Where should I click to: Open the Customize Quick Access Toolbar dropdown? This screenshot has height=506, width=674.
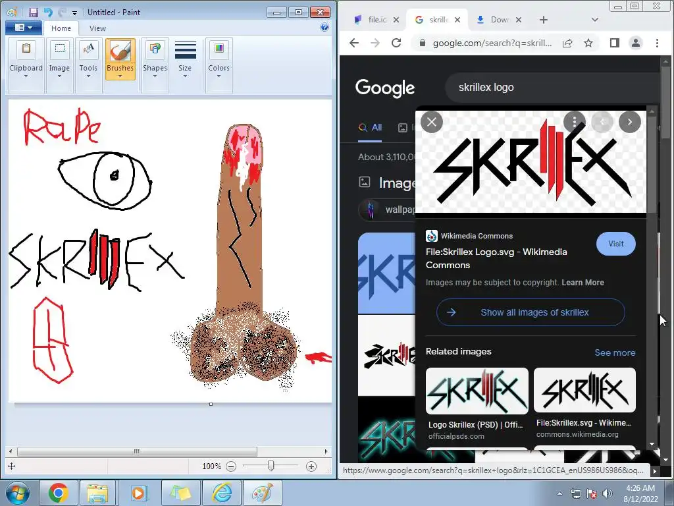click(x=74, y=13)
